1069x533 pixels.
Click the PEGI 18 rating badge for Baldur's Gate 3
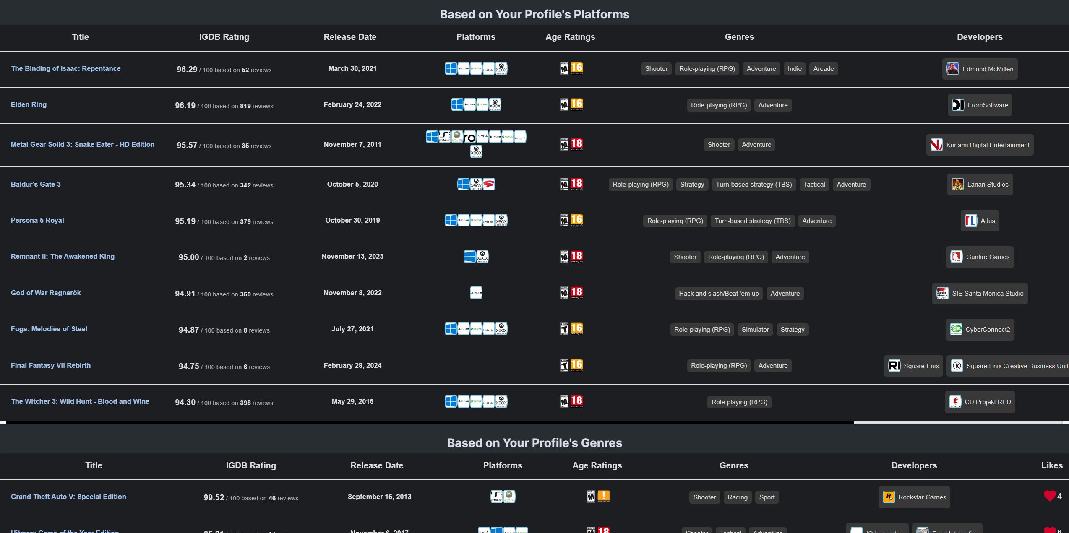click(576, 184)
